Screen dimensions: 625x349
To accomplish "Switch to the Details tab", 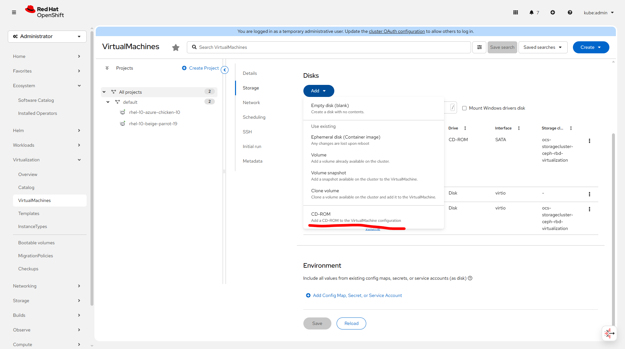I will [250, 73].
